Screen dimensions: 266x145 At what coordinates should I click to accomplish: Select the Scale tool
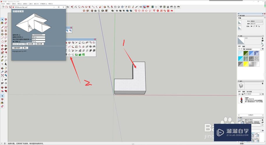[2, 53]
